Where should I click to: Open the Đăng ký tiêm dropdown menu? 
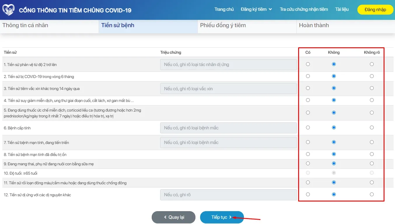[x=256, y=9]
